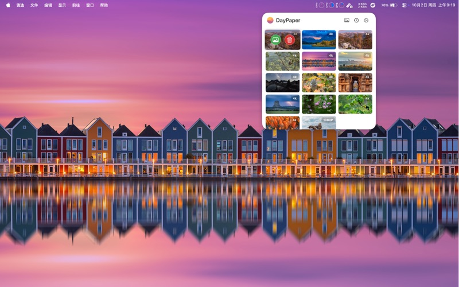Open Control Center from the menu bar
Image resolution: width=459 pixels, height=287 pixels.
[x=404, y=5]
